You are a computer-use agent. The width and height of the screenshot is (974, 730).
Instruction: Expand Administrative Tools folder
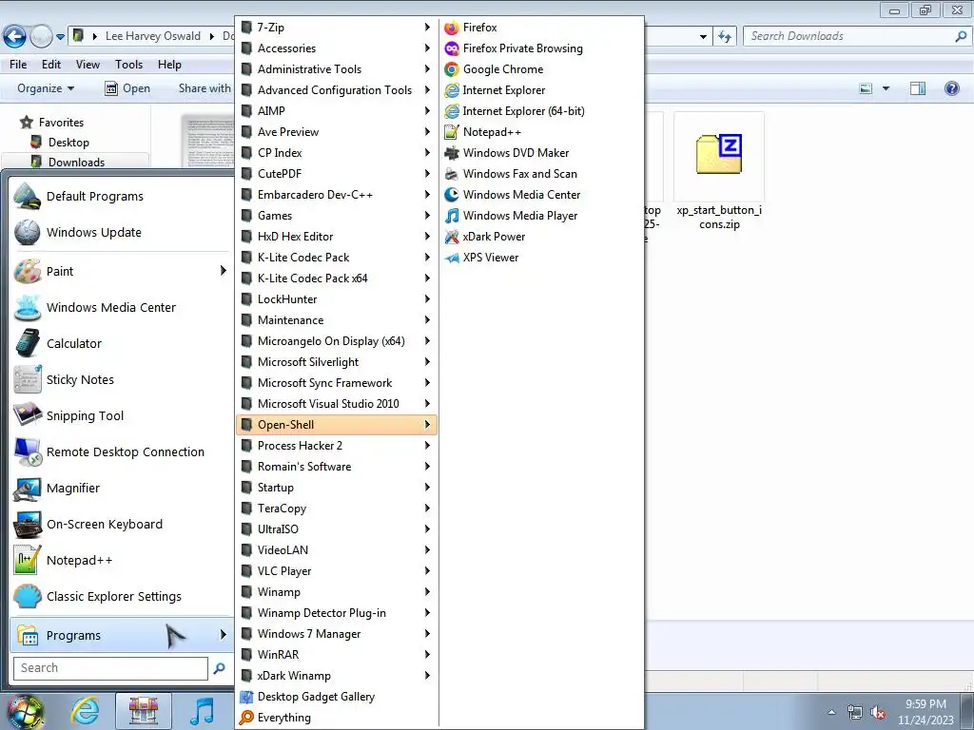(337, 69)
